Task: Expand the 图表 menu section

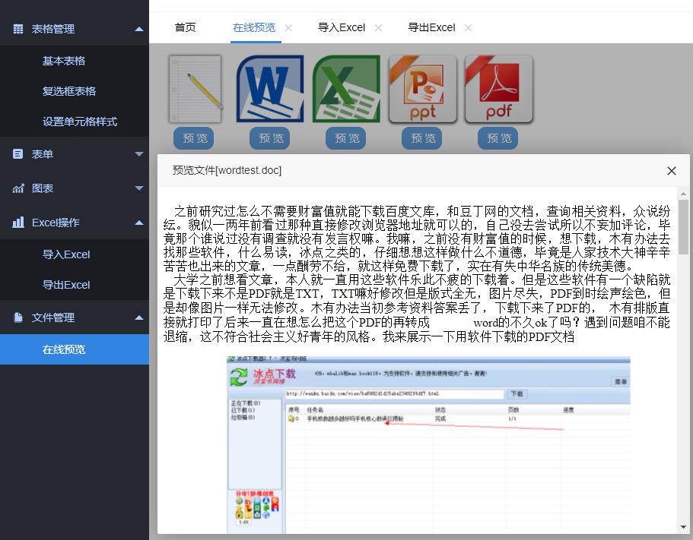Action: (x=138, y=188)
